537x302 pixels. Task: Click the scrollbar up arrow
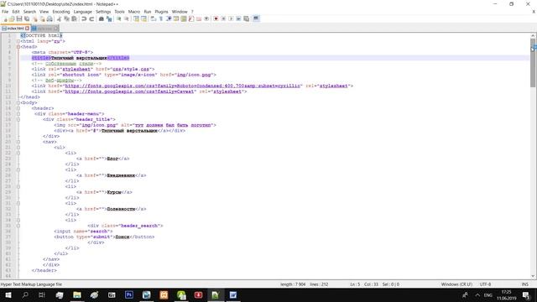[533, 35]
